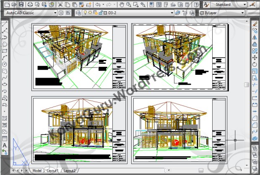Select the Multiline Text A tool
Screen dimensions: 260x175
(x=5, y=145)
